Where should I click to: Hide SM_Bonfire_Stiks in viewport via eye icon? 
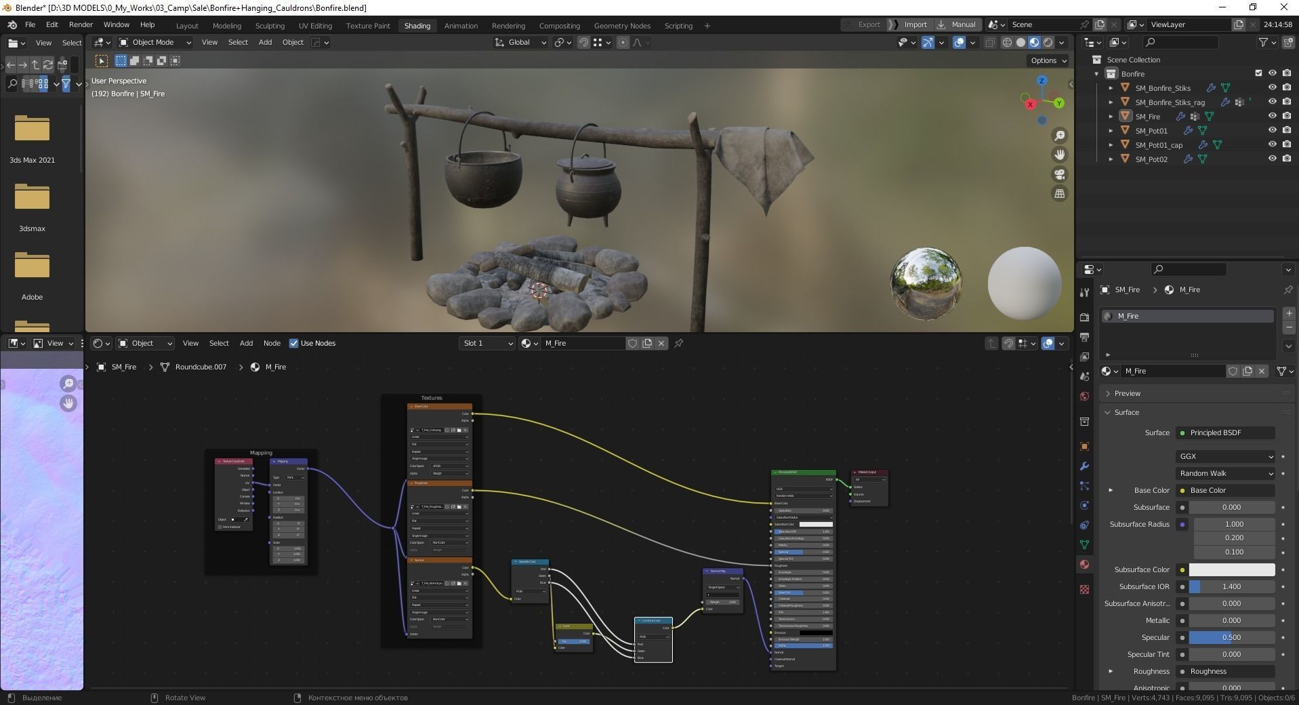click(1272, 87)
